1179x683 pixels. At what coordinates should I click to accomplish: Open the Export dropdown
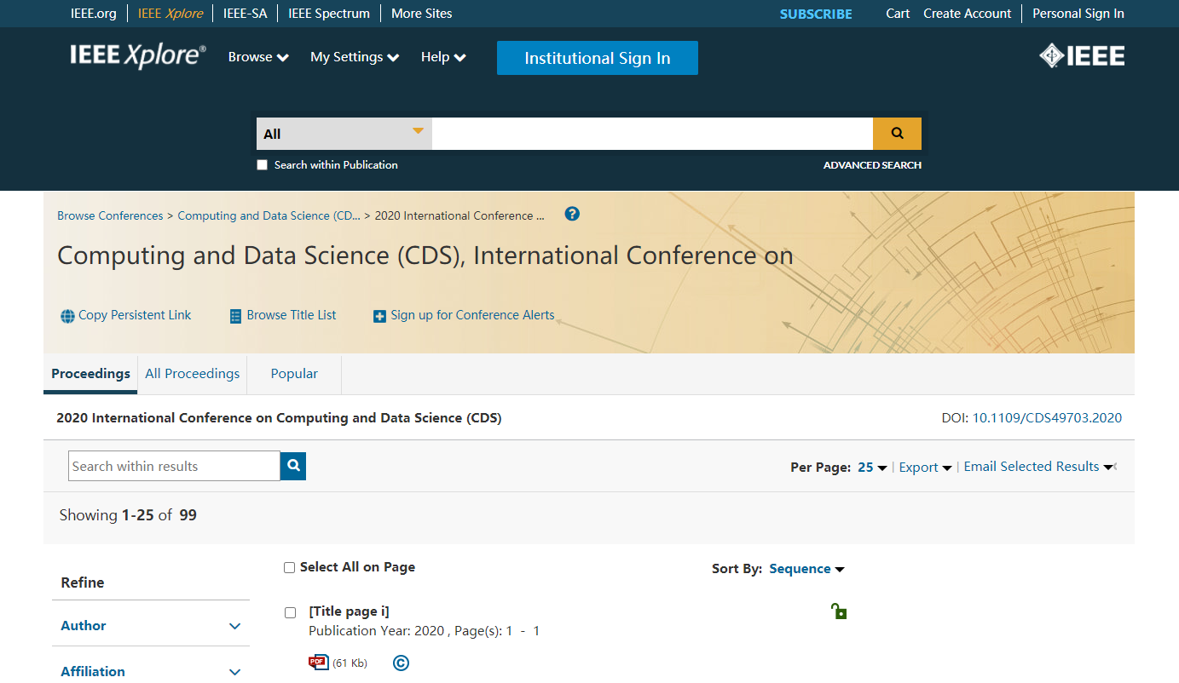pyautogui.click(x=925, y=467)
